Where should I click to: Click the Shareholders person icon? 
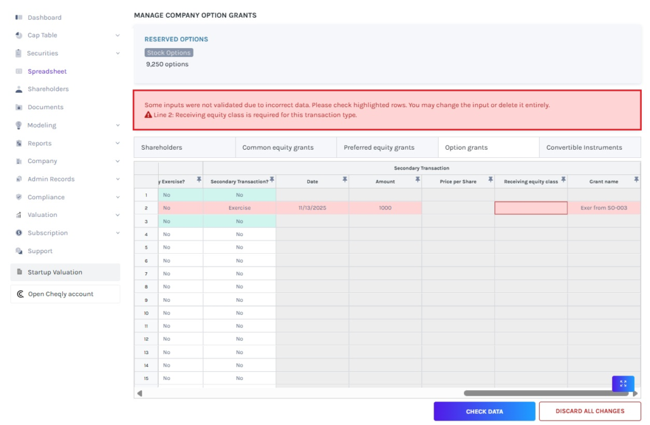(19, 89)
